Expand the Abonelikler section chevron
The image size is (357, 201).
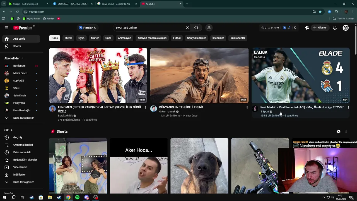[22, 58]
